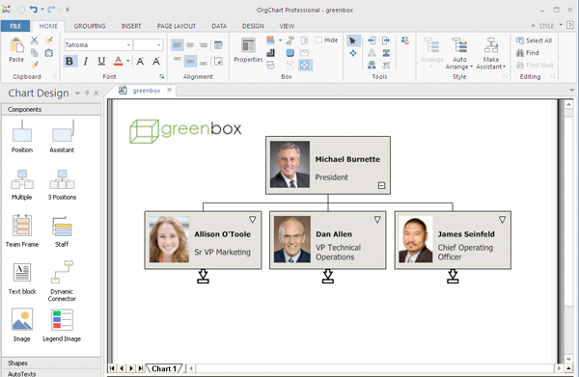Screen dimensions: 579x377
Task: Select the Dynamic Connector component
Action: (x=62, y=282)
